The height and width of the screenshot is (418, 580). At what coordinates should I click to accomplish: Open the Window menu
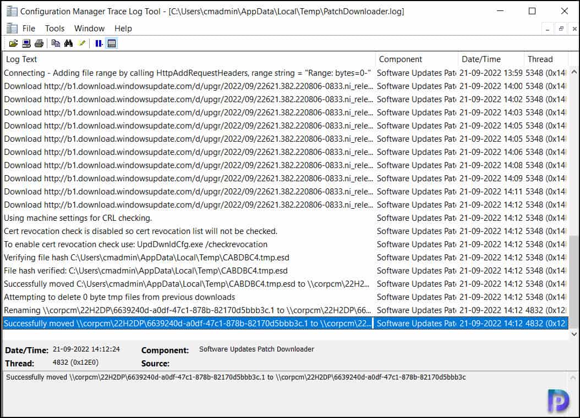pos(89,29)
